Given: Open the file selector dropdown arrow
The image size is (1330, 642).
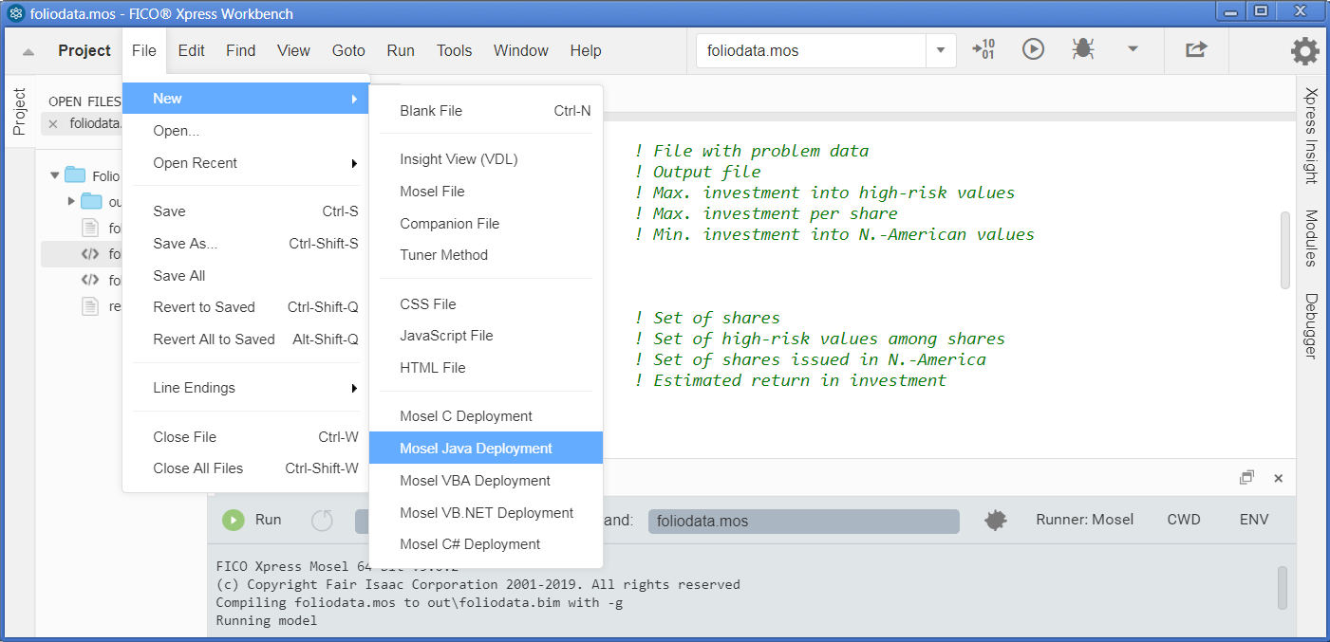Looking at the screenshot, I should click(941, 50).
